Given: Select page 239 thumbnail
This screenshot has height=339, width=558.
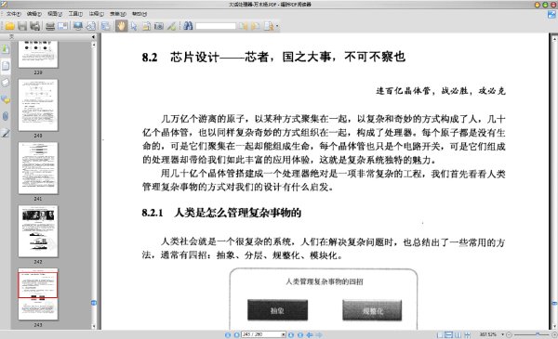Looking at the screenshot, I should click(38, 54).
